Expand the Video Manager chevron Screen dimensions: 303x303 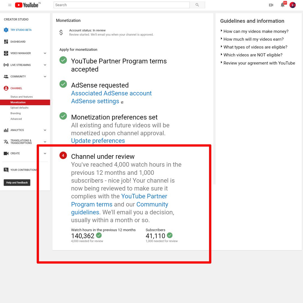point(45,53)
